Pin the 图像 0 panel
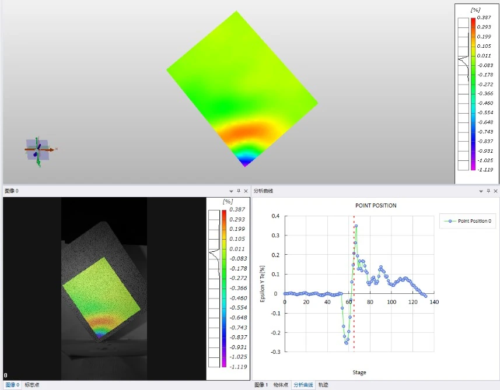The image size is (500, 390). coord(239,191)
